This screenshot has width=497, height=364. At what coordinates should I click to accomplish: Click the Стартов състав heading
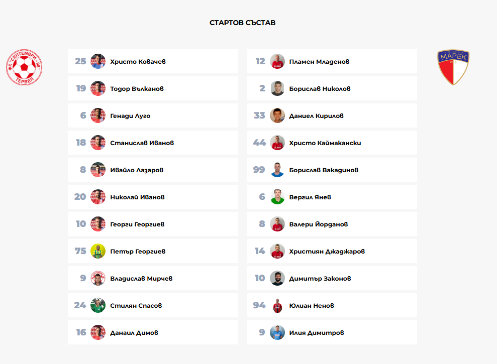pos(242,23)
